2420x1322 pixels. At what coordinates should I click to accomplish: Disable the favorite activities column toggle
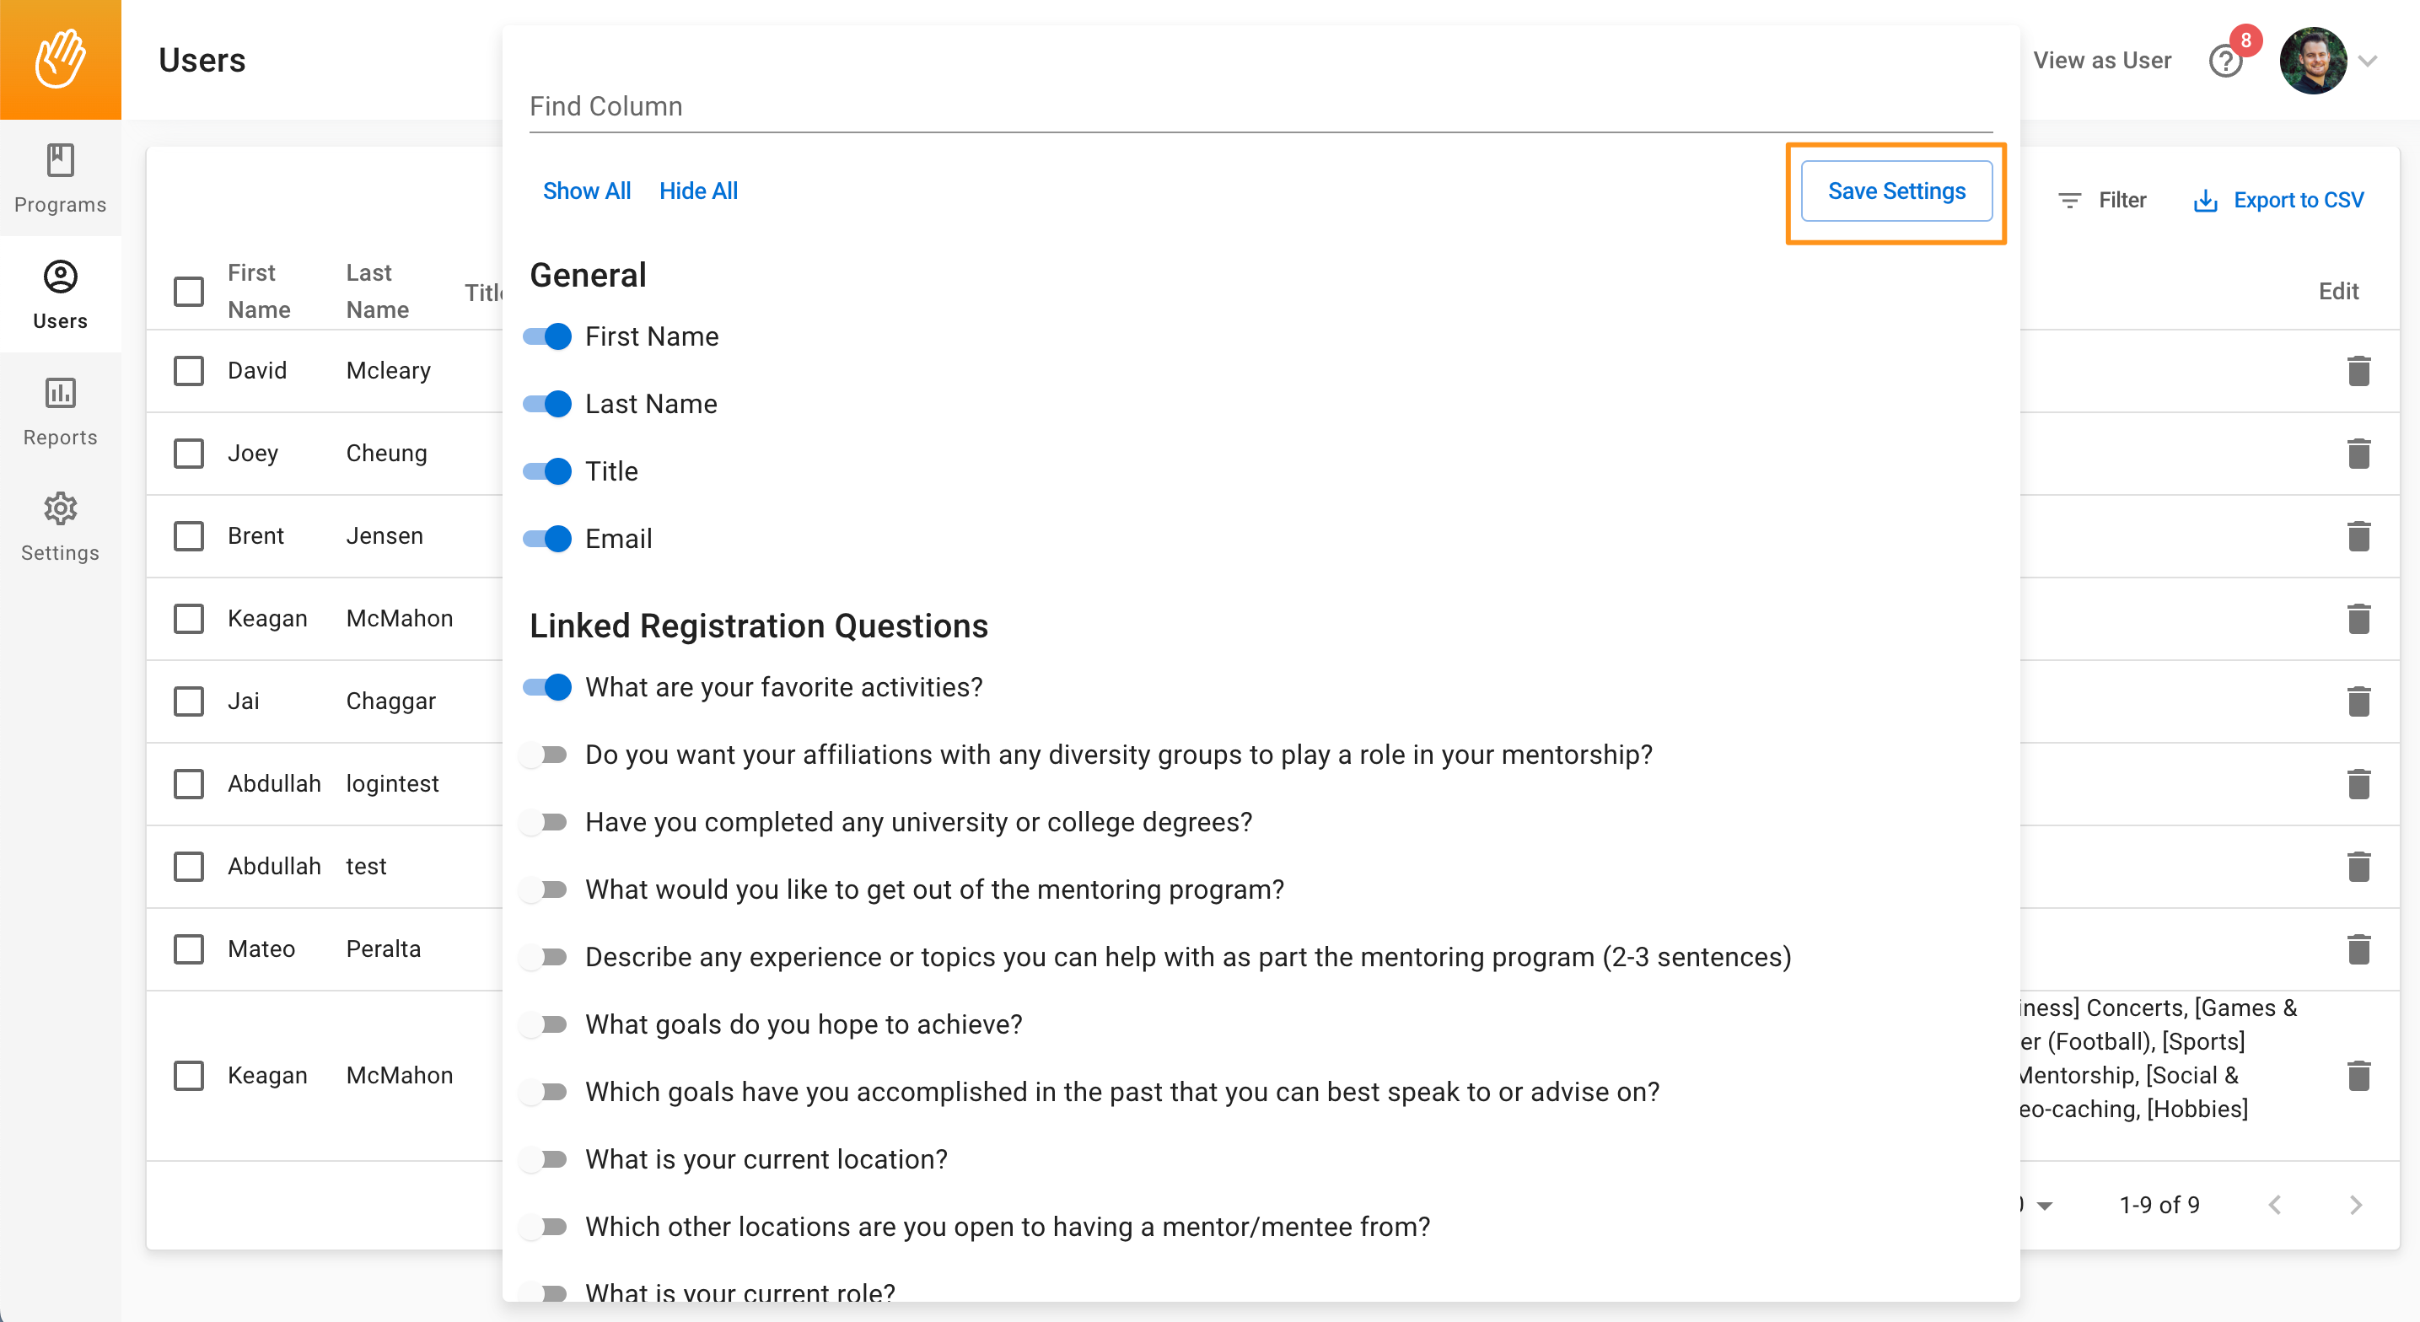[546, 688]
